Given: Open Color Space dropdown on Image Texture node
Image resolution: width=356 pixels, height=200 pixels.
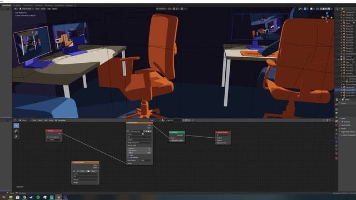Looking at the screenshot, I should [146, 161].
